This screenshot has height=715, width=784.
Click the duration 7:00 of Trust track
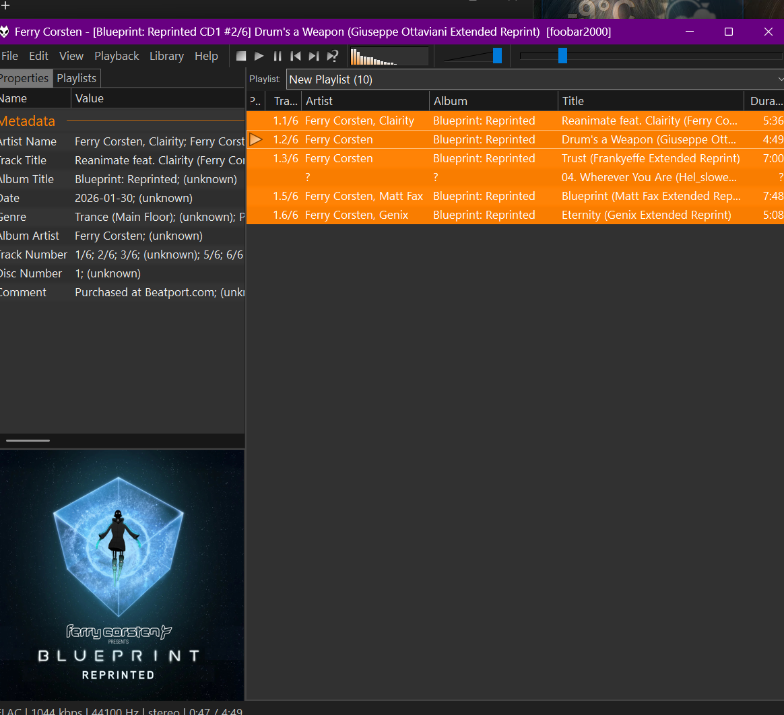tap(773, 158)
